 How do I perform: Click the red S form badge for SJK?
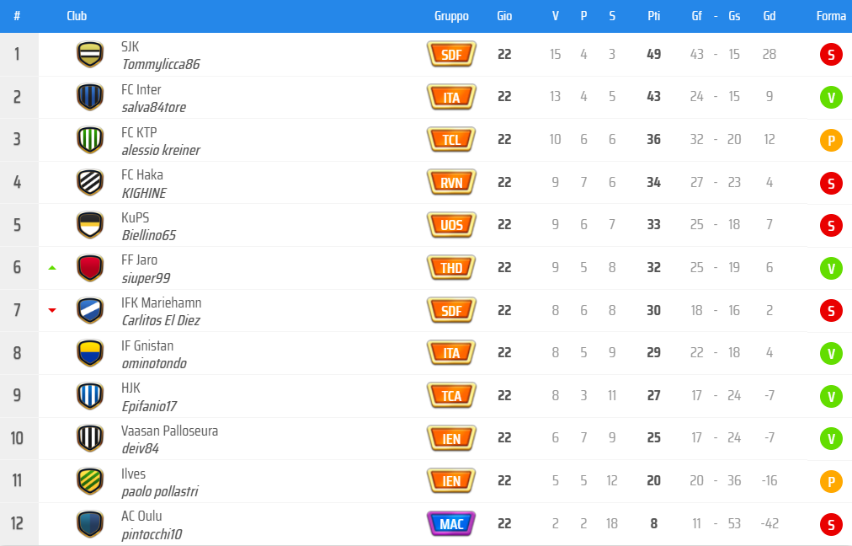click(x=831, y=56)
